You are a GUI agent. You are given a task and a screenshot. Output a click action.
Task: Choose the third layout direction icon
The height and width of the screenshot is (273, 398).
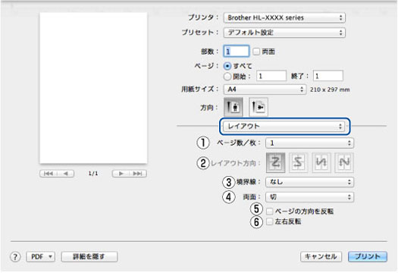(x=321, y=162)
